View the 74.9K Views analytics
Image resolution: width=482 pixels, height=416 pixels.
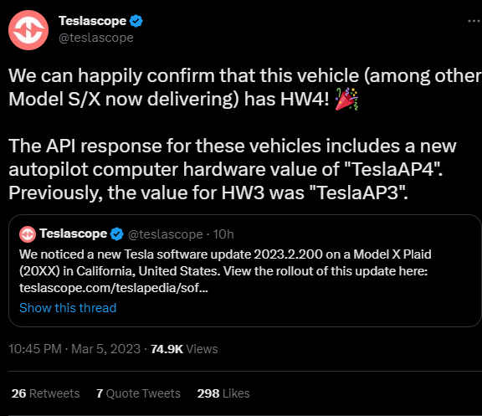point(184,349)
